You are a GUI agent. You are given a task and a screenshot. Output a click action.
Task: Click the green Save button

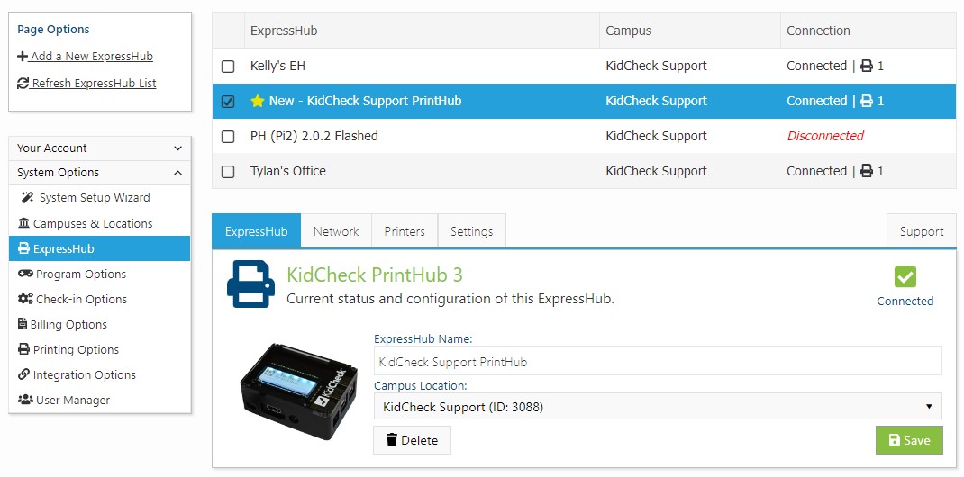[909, 440]
